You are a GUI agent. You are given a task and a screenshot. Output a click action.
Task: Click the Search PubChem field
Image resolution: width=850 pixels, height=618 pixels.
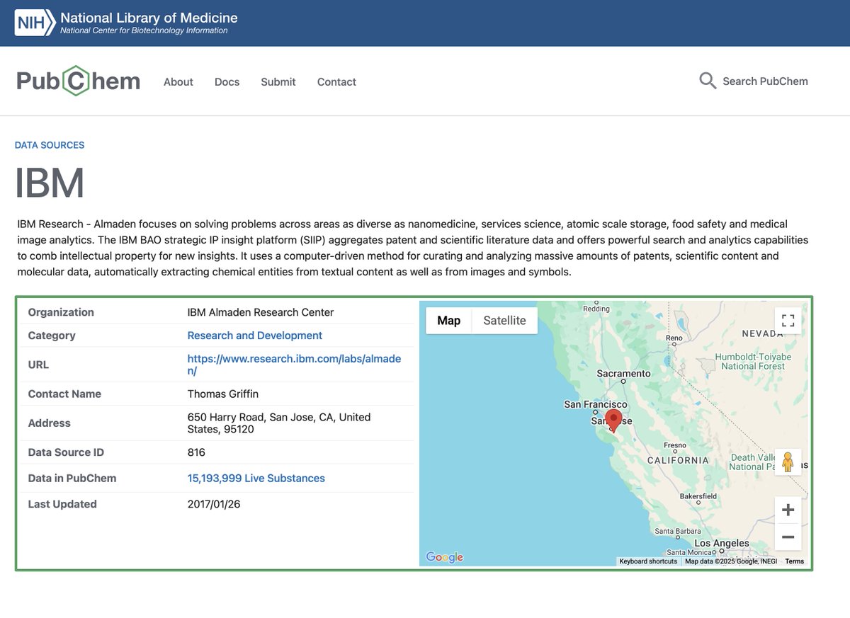coord(765,81)
